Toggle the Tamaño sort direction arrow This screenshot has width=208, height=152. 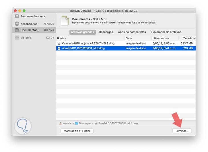click(x=194, y=38)
